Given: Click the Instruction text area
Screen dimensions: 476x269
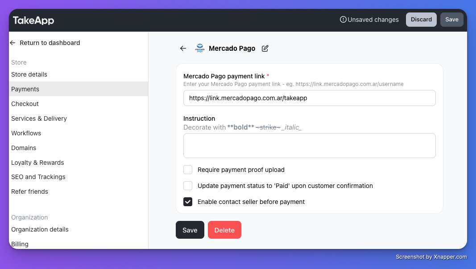Looking at the screenshot, I should (309, 146).
